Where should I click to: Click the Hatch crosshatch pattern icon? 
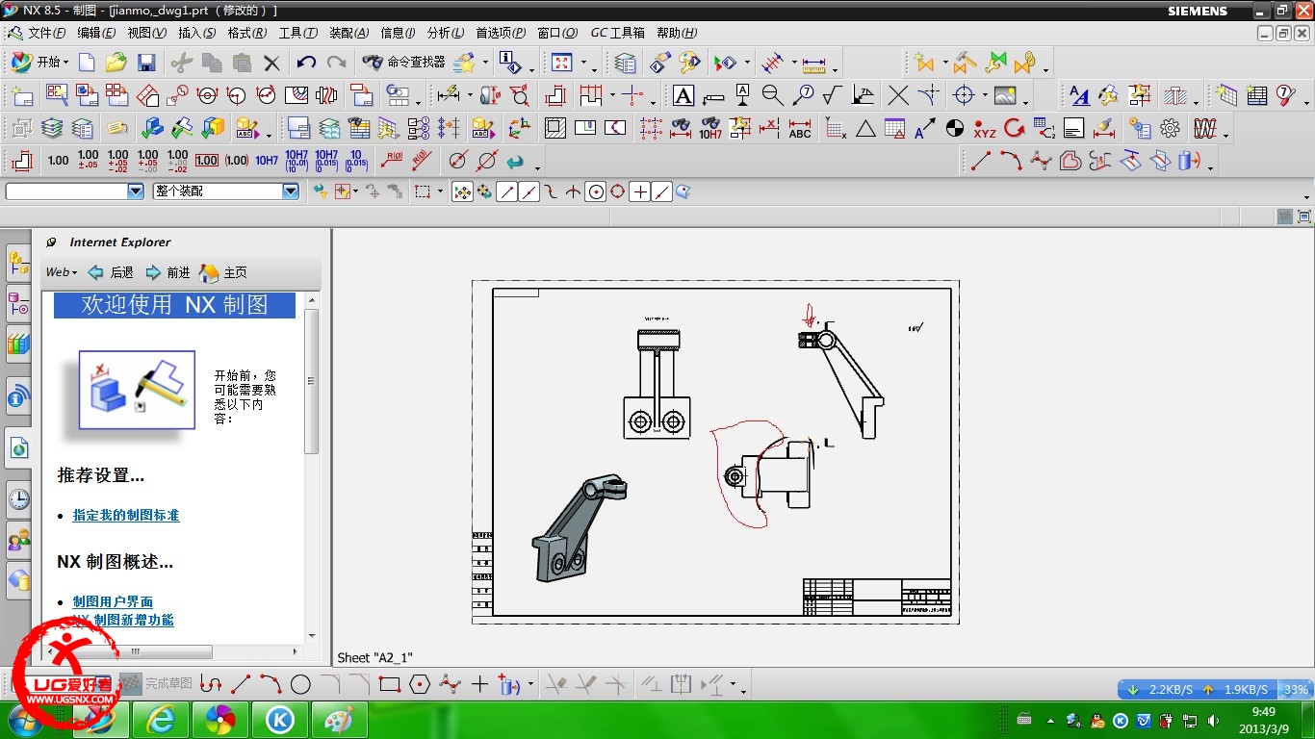pos(555,128)
